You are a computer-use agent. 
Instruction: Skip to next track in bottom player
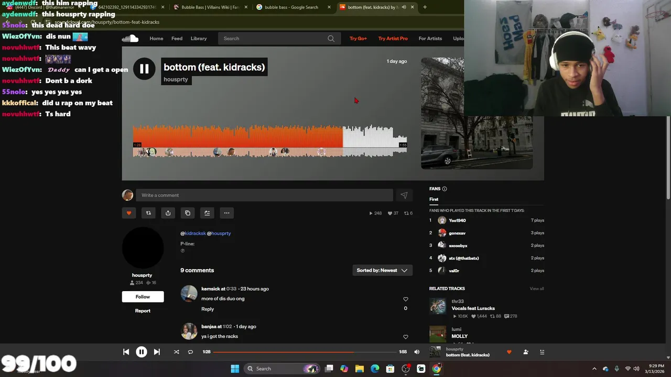tap(157, 352)
